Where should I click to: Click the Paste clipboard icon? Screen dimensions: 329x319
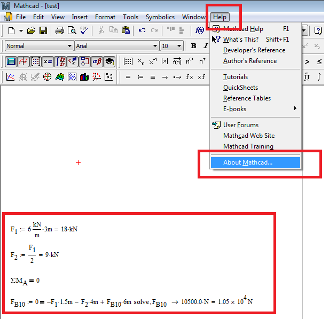[126, 30]
